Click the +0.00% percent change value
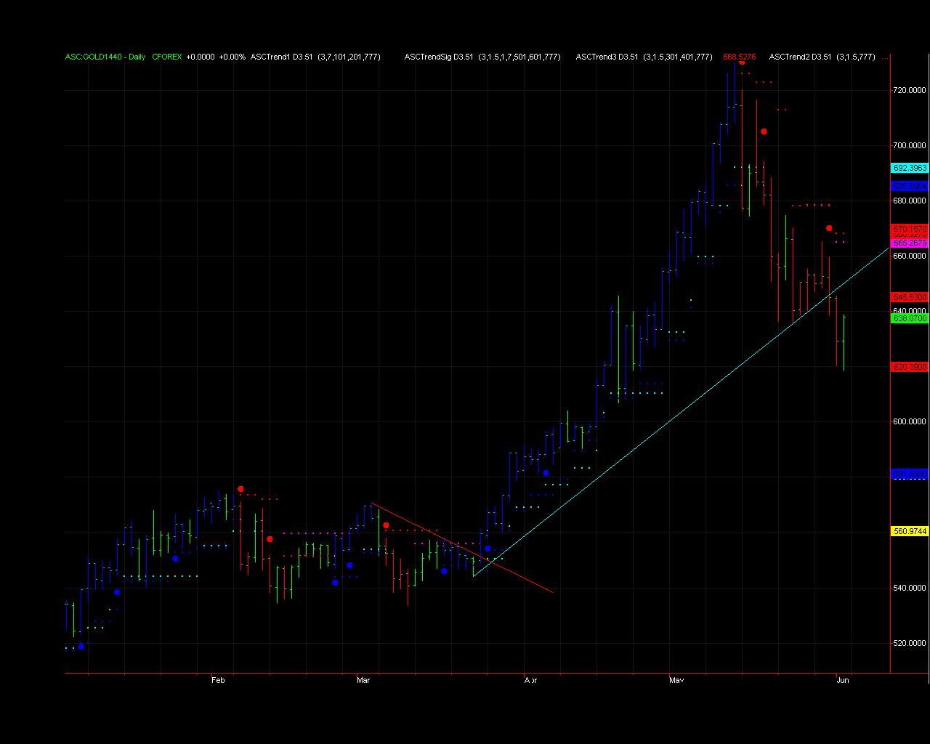 pos(232,57)
